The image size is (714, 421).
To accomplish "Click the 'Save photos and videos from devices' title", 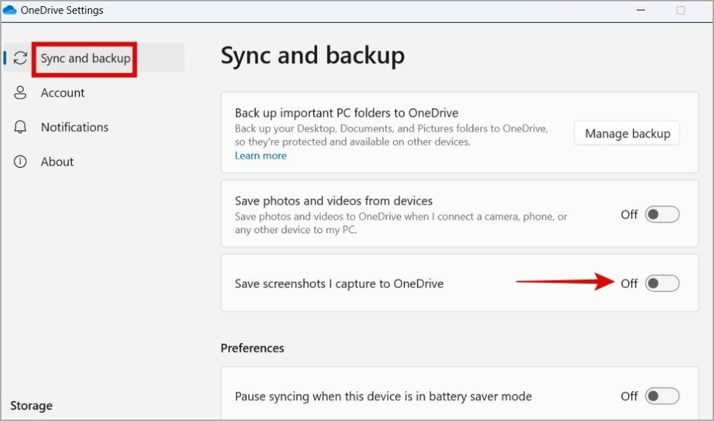I will (333, 200).
